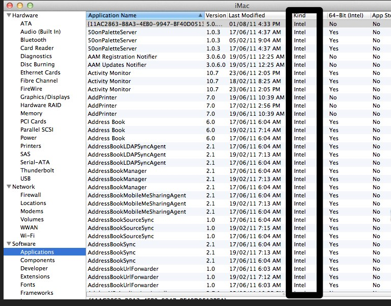
Task: Select Thunderbolt entry
Action: coord(37,170)
